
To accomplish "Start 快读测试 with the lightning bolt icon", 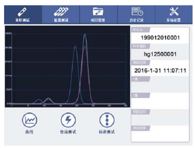I will coord(68,120).
